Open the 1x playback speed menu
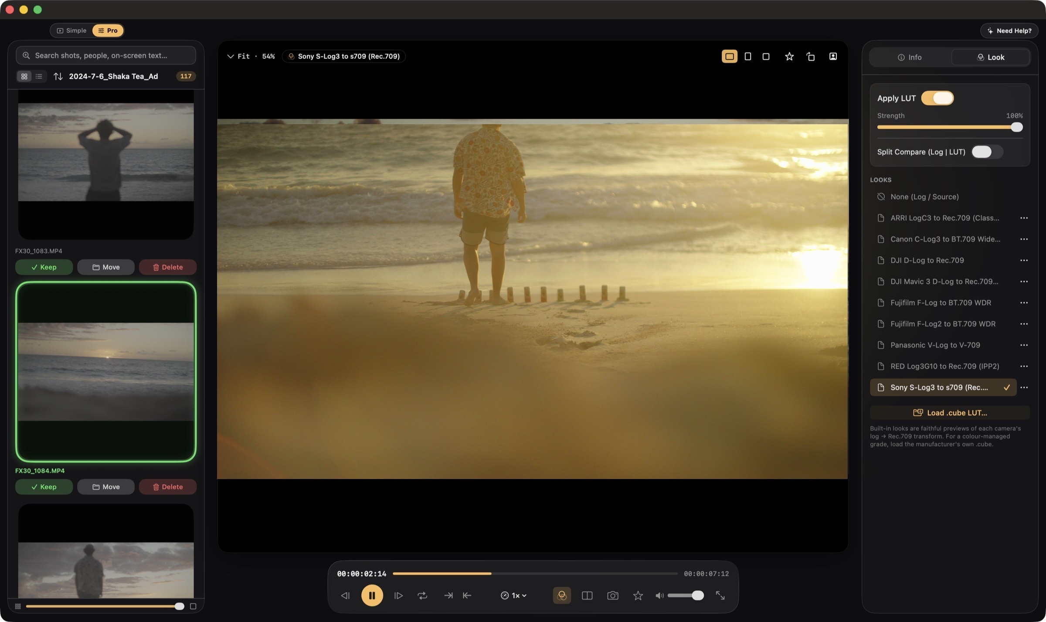The height and width of the screenshot is (622, 1046). (x=514, y=595)
